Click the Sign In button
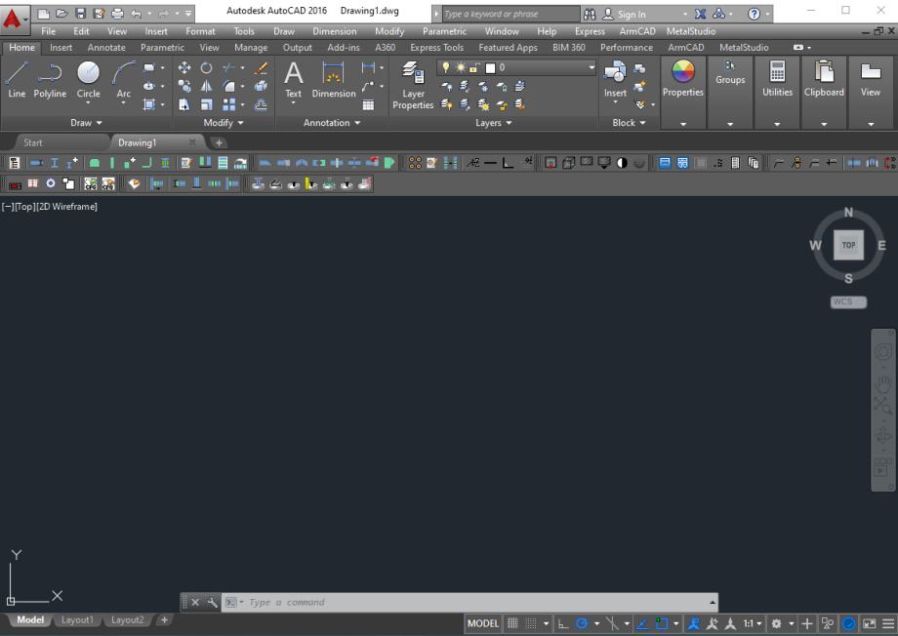 pyautogui.click(x=625, y=15)
